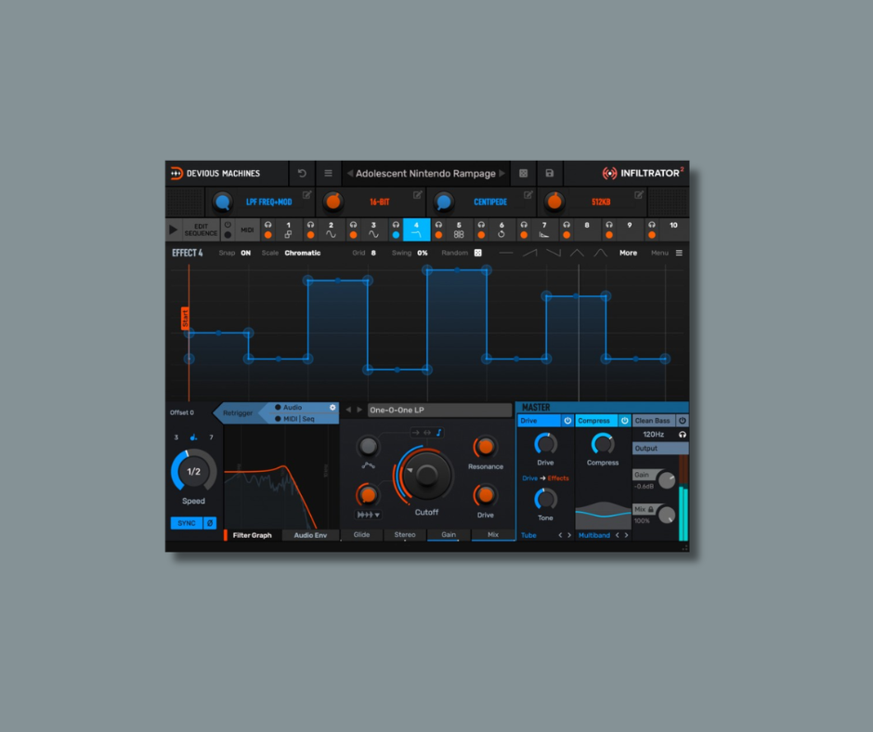
Task: Open More shapes menu
Action: click(628, 253)
